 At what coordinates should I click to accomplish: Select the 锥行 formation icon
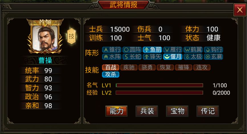pyautogui.click(x=111, y=50)
